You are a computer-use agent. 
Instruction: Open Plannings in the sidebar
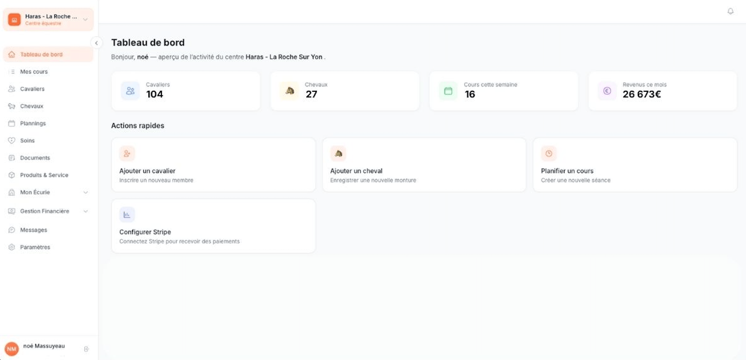(x=33, y=123)
